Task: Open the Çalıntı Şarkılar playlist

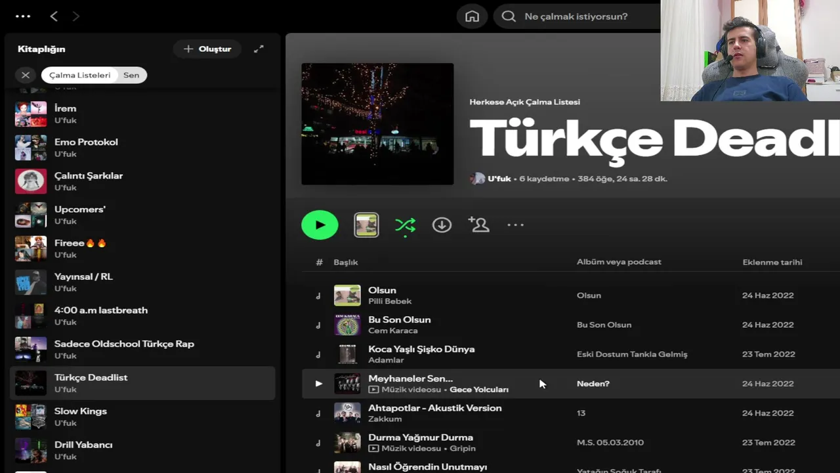Action: pos(142,181)
